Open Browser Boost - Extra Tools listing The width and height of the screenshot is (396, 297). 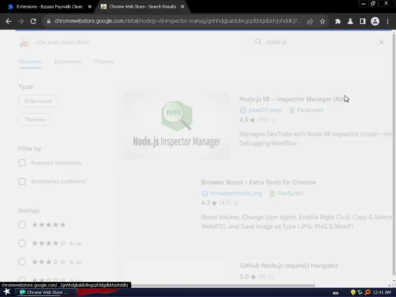coord(258,183)
